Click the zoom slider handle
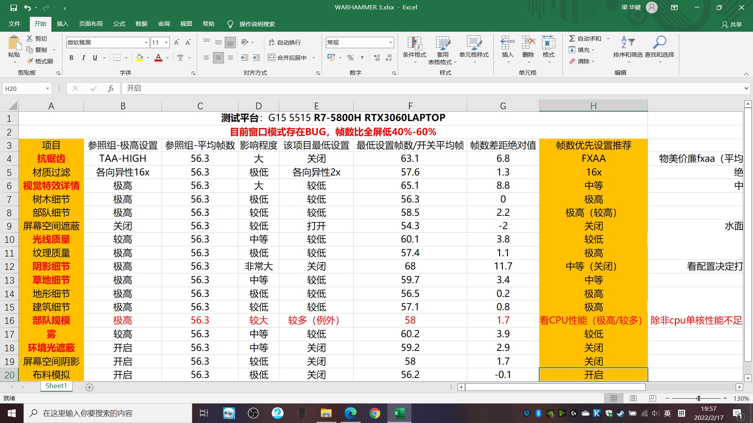Screen dimensions: 753x423 click(x=698, y=398)
